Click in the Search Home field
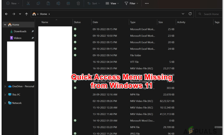Viewport: 224px width, 135px height. (209, 14)
